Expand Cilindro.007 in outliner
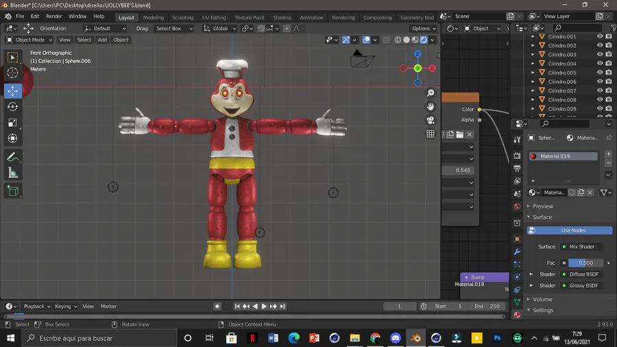Image resolution: width=617 pixels, height=347 pixels. coord(533,91)
